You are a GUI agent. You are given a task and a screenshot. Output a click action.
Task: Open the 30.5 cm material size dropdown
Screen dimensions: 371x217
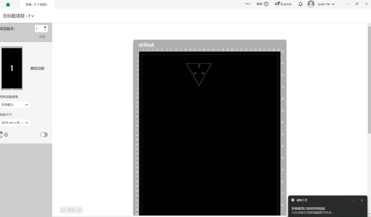tap(15, 122)
